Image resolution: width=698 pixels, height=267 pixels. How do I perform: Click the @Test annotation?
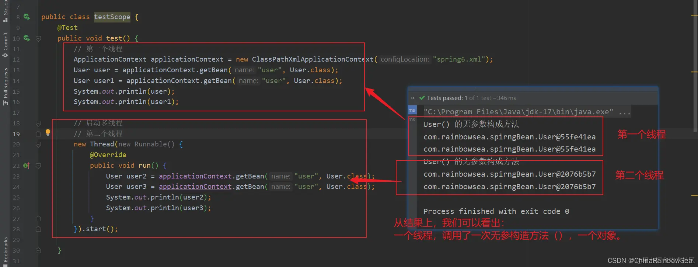(67, 28)
